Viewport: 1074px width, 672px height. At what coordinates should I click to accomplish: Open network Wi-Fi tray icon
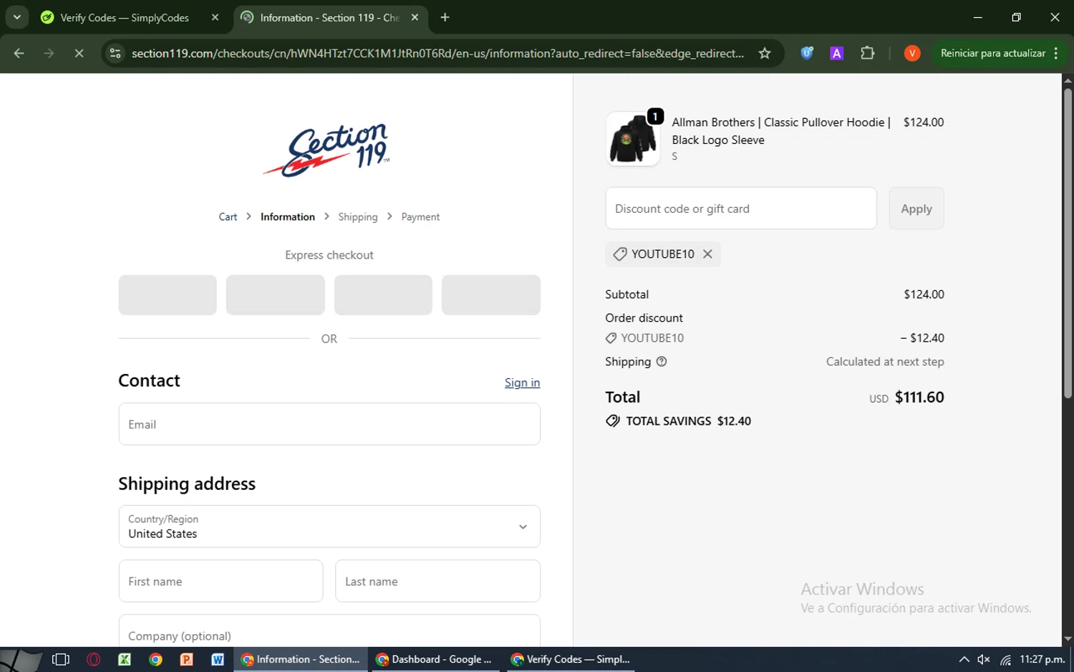[x=1005, y=659]
